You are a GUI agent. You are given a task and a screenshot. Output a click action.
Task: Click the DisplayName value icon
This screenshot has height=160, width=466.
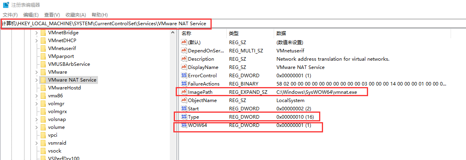point(184,67)
